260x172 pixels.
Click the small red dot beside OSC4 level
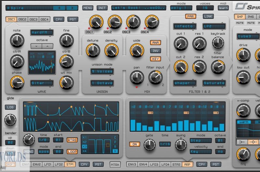click(x=145, y=28)
